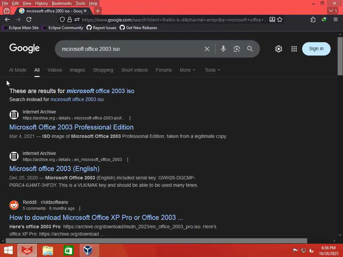Submit the search with the magnifier icon
The image size is (343, 257).
(250, 49)
